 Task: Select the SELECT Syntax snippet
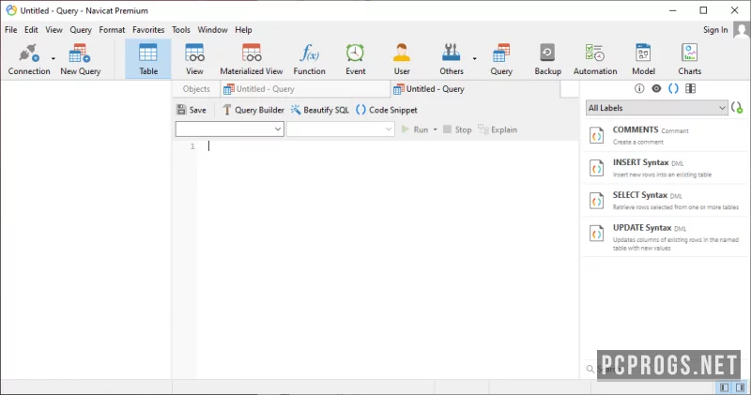click(x=665, y=201)
